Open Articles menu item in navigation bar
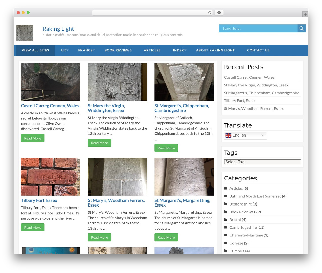Viewport: 322px width, 273px height. coord(152,50)
